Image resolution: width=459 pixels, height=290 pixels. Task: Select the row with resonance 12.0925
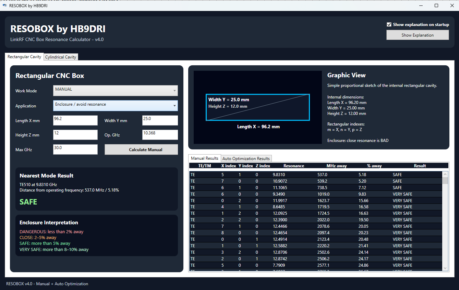(x=316, y=213)
